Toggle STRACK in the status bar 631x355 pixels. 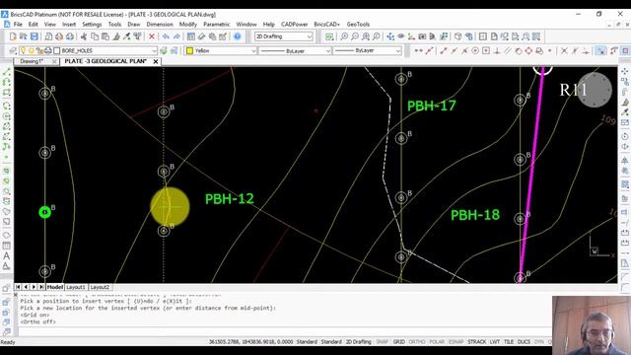477,342
